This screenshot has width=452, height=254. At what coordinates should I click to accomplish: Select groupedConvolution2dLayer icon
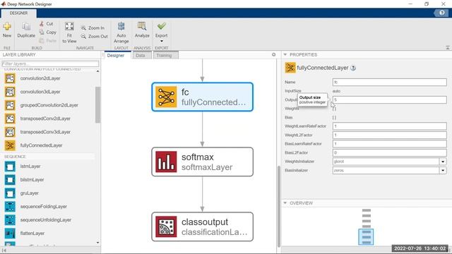click(10, 105)
